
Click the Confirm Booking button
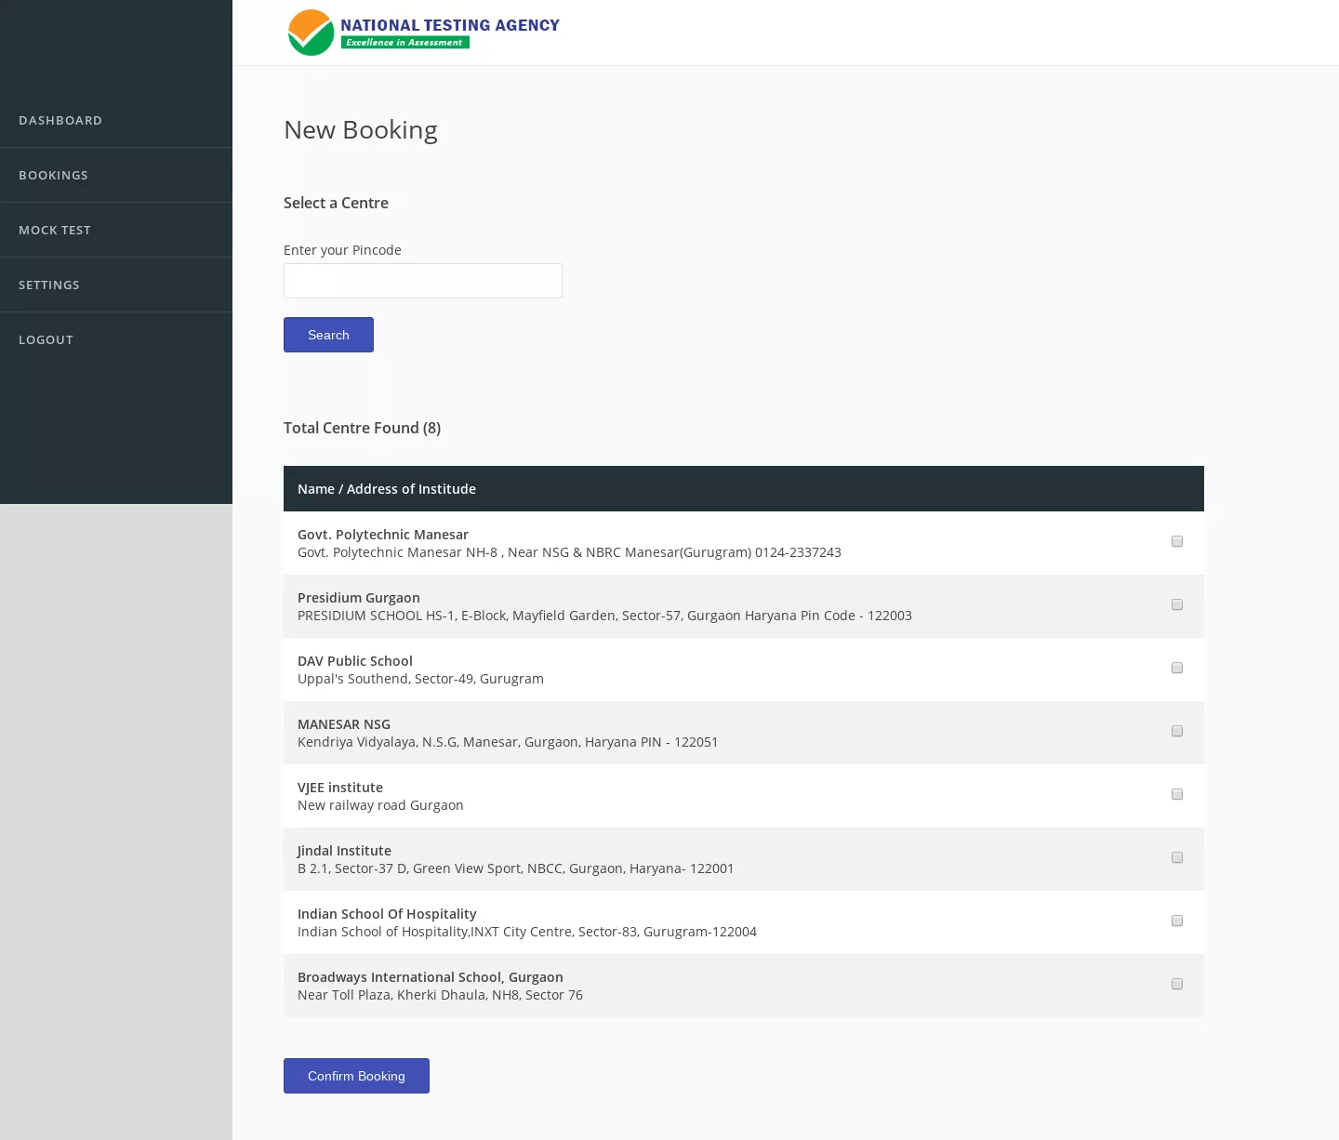tap(356, 1076)
